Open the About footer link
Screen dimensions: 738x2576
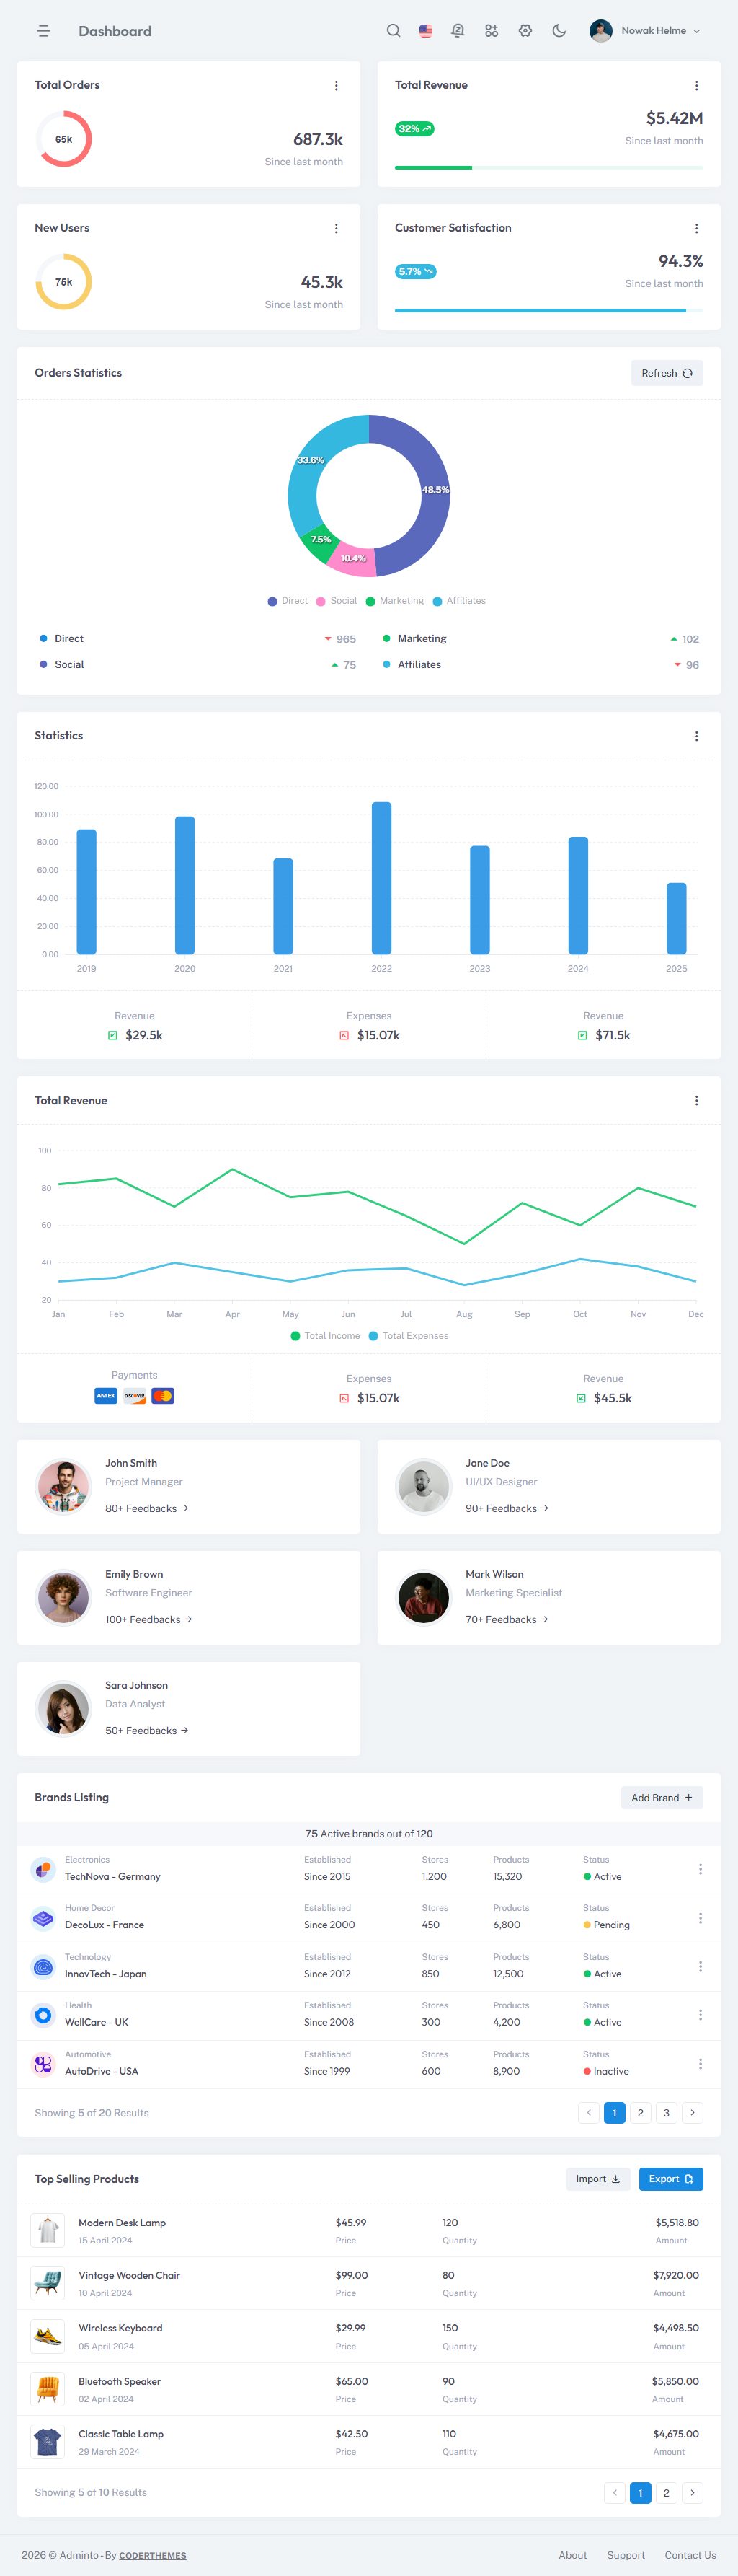coord(573,2555)
